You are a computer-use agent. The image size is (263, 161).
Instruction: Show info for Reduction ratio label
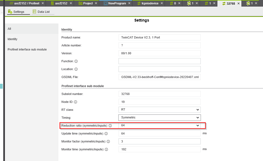110,126
